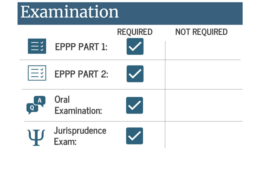Click the Oral Examination label

78,105
